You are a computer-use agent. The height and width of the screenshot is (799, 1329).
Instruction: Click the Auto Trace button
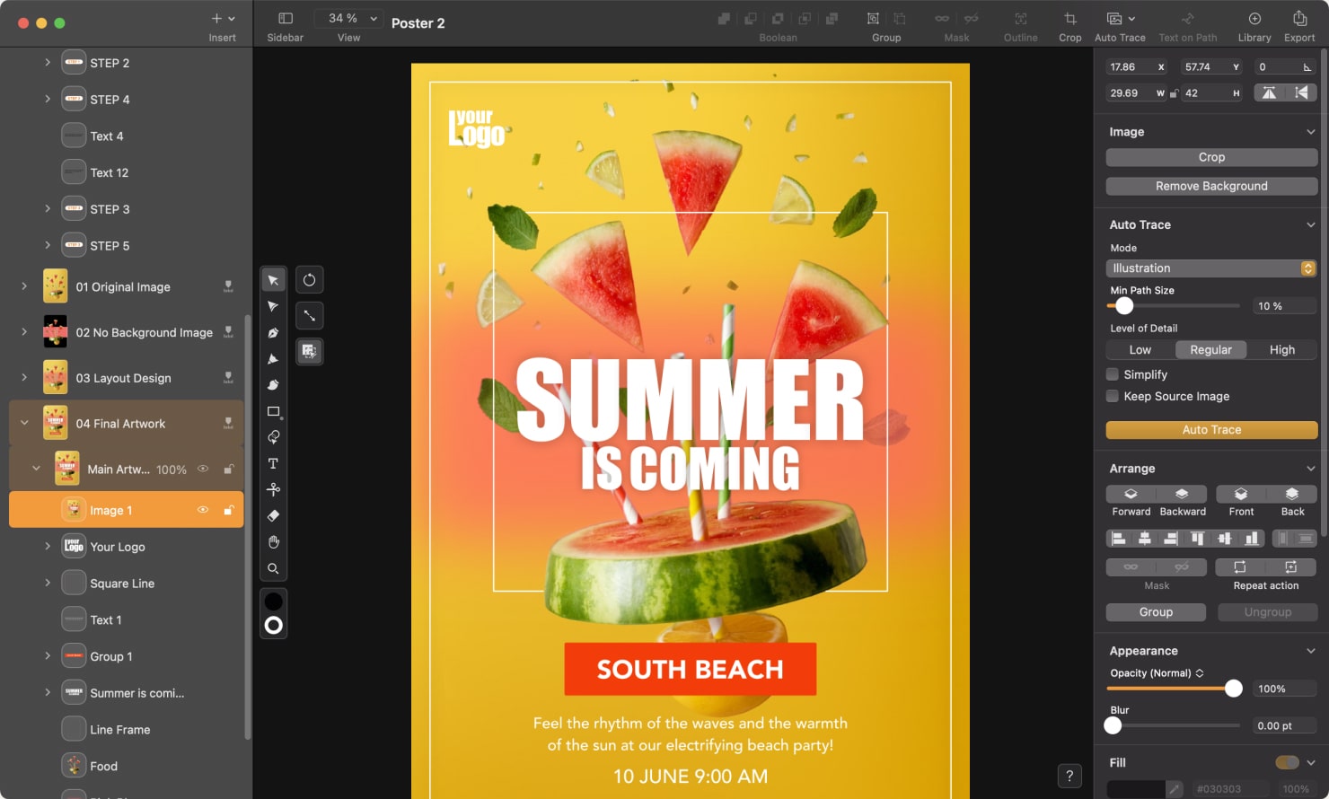1210,429
